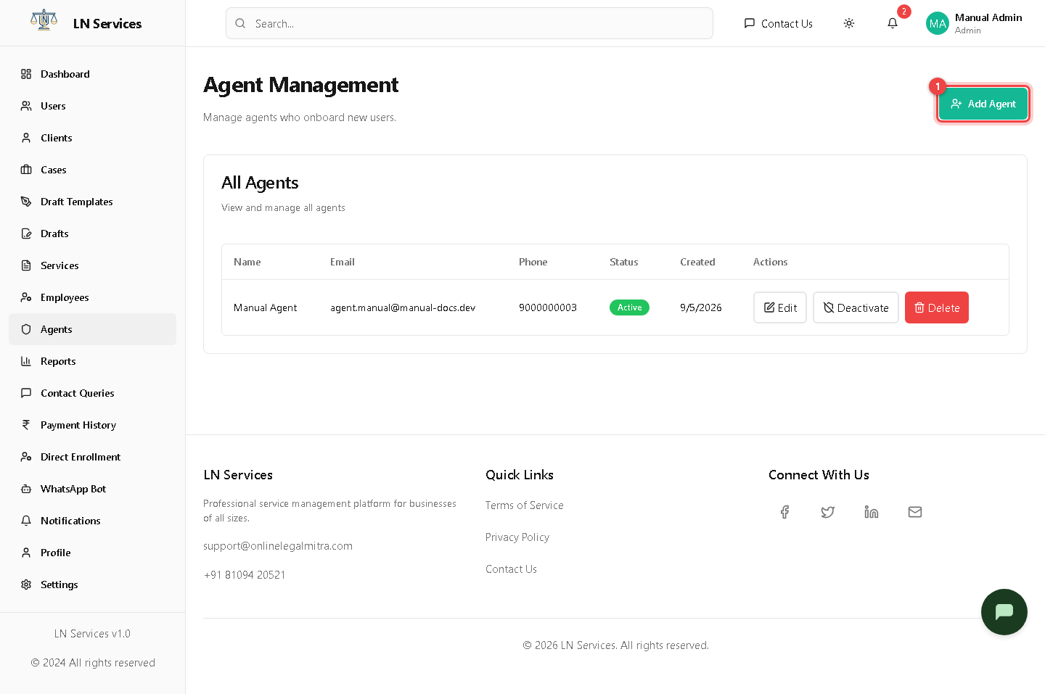1045x694 pixels.
Task: Click the Drafts edit-file icon in sidebar
Action: pos(26,234)
